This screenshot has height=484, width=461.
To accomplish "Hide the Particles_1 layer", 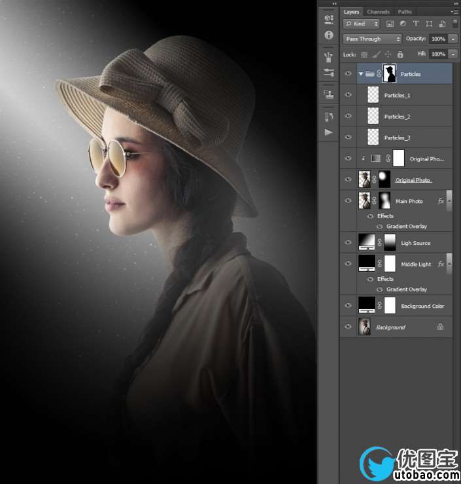I will click(348, 95).
